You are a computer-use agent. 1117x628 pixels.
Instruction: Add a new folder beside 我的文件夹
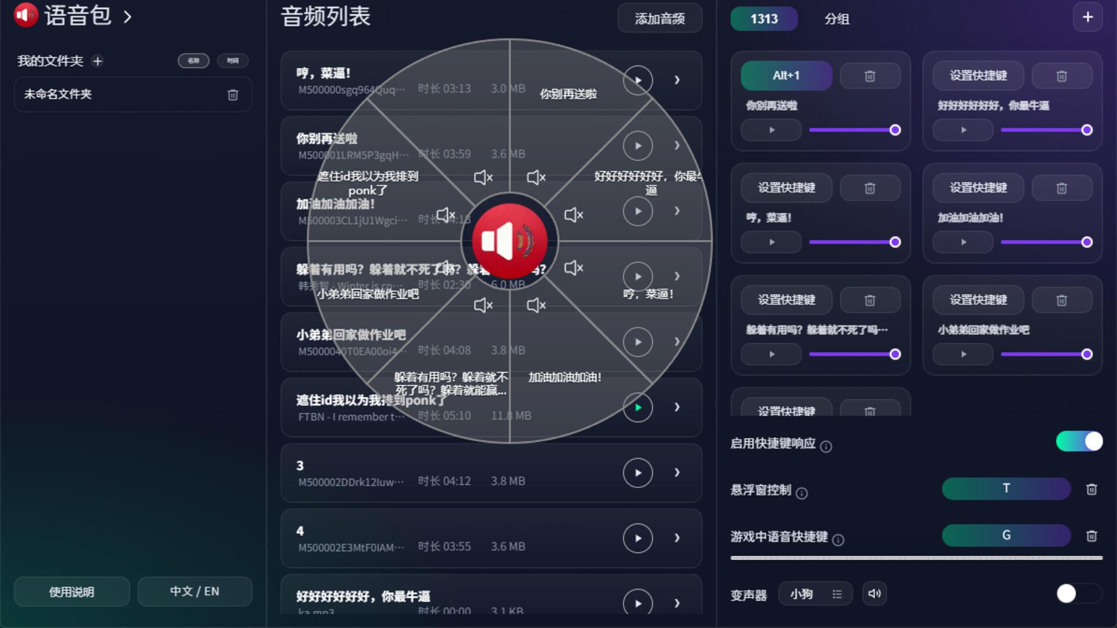98,61
